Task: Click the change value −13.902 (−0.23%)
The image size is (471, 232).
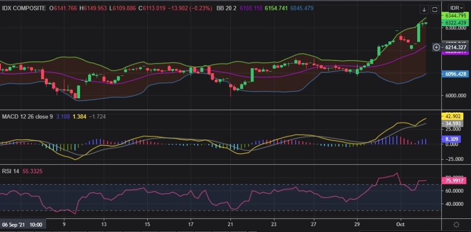Action: point(191,9)
